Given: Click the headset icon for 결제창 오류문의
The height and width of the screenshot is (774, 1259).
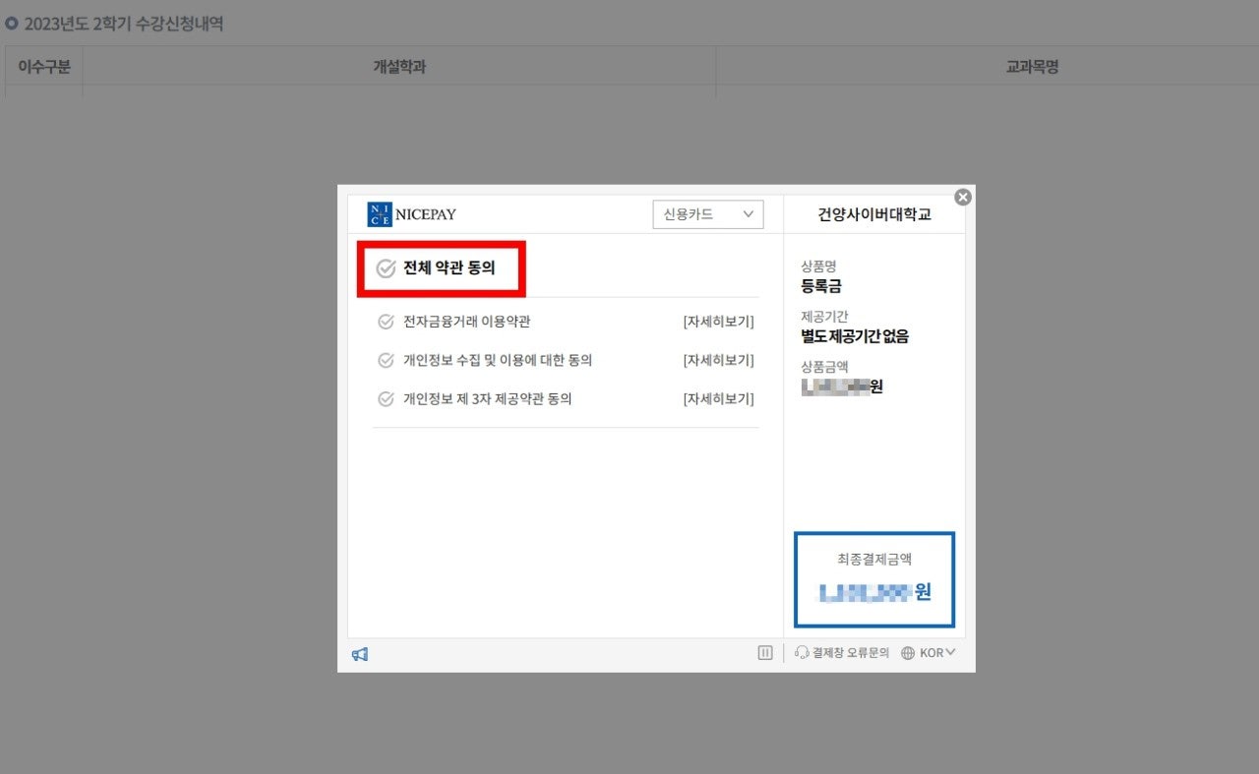Looking at the screenshot, I should pos(802,653).
